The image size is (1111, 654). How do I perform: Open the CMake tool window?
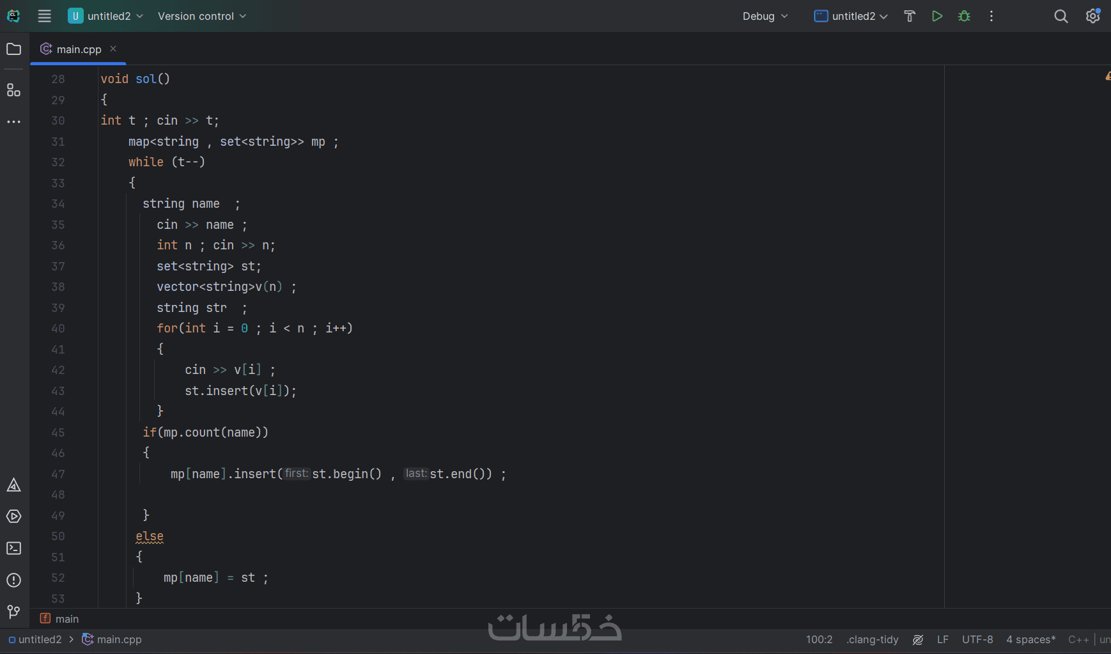tap(13, 485)
